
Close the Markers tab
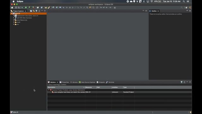[57, 82]
